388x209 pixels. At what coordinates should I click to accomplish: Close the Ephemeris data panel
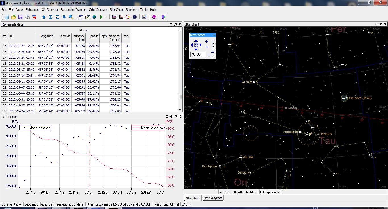pyautogui.click(x=180, y=24)
